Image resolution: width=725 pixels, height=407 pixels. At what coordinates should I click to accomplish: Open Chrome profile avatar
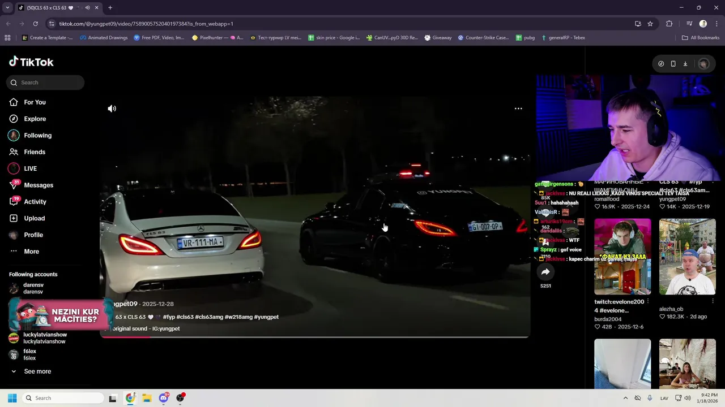(x=703, y=24)
